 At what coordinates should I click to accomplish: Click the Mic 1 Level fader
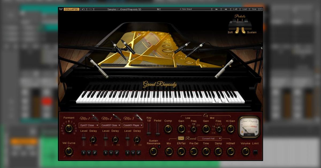[84, 138]
